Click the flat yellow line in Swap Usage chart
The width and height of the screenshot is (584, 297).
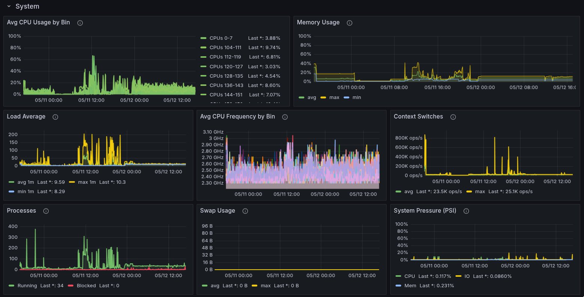[x=297, y=269]
